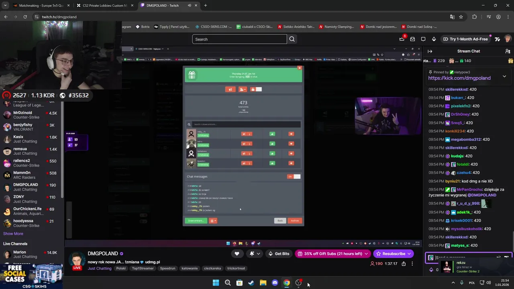Show more followed channels
The height and width of the screenshot is (289, 514).
pyautogui.click(x=13, y=234)
